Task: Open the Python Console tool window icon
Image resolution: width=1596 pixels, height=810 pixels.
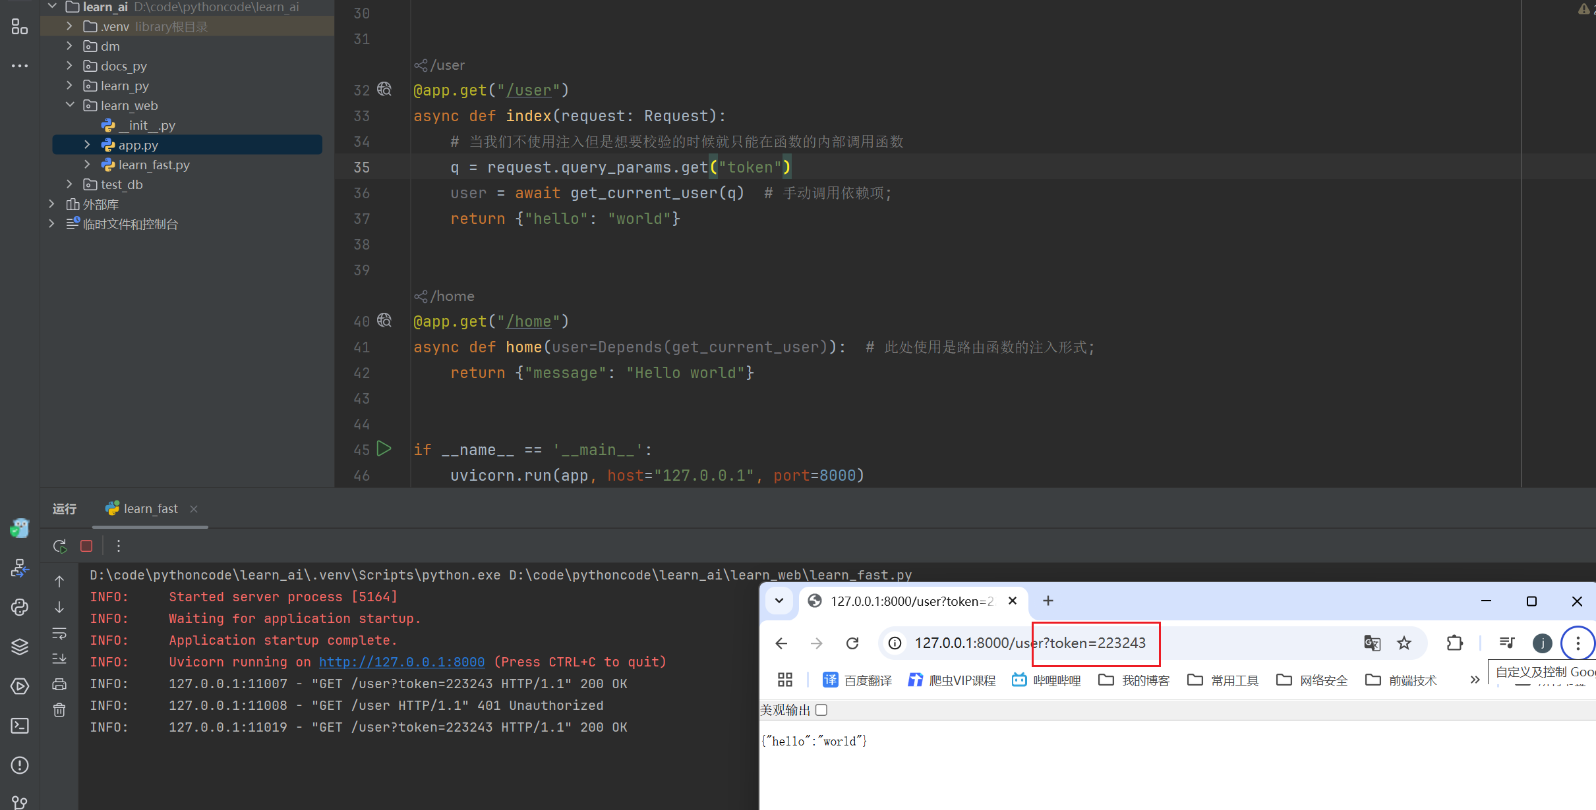Action: [x=20, y=607]
